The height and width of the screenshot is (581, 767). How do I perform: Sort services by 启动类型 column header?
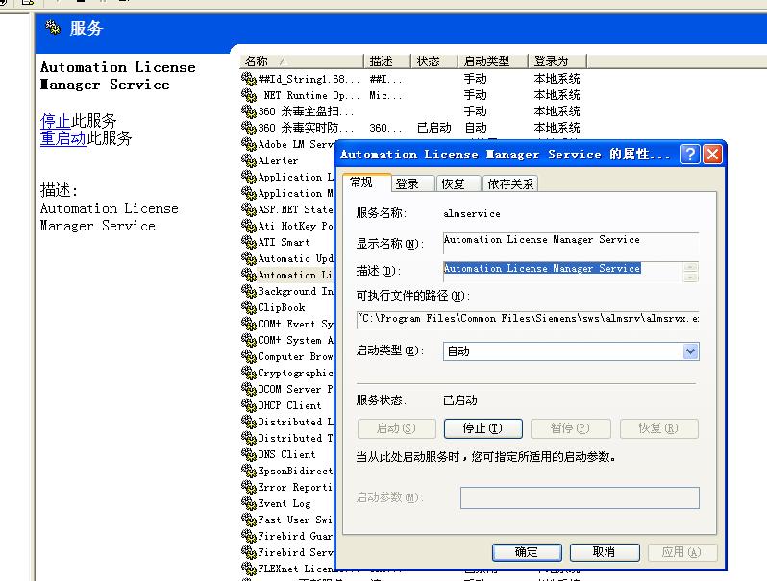pyautogui.click(x=492, y=61)
